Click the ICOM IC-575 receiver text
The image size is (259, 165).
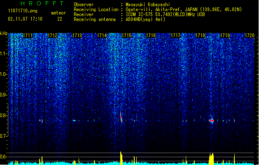point(165,14)
